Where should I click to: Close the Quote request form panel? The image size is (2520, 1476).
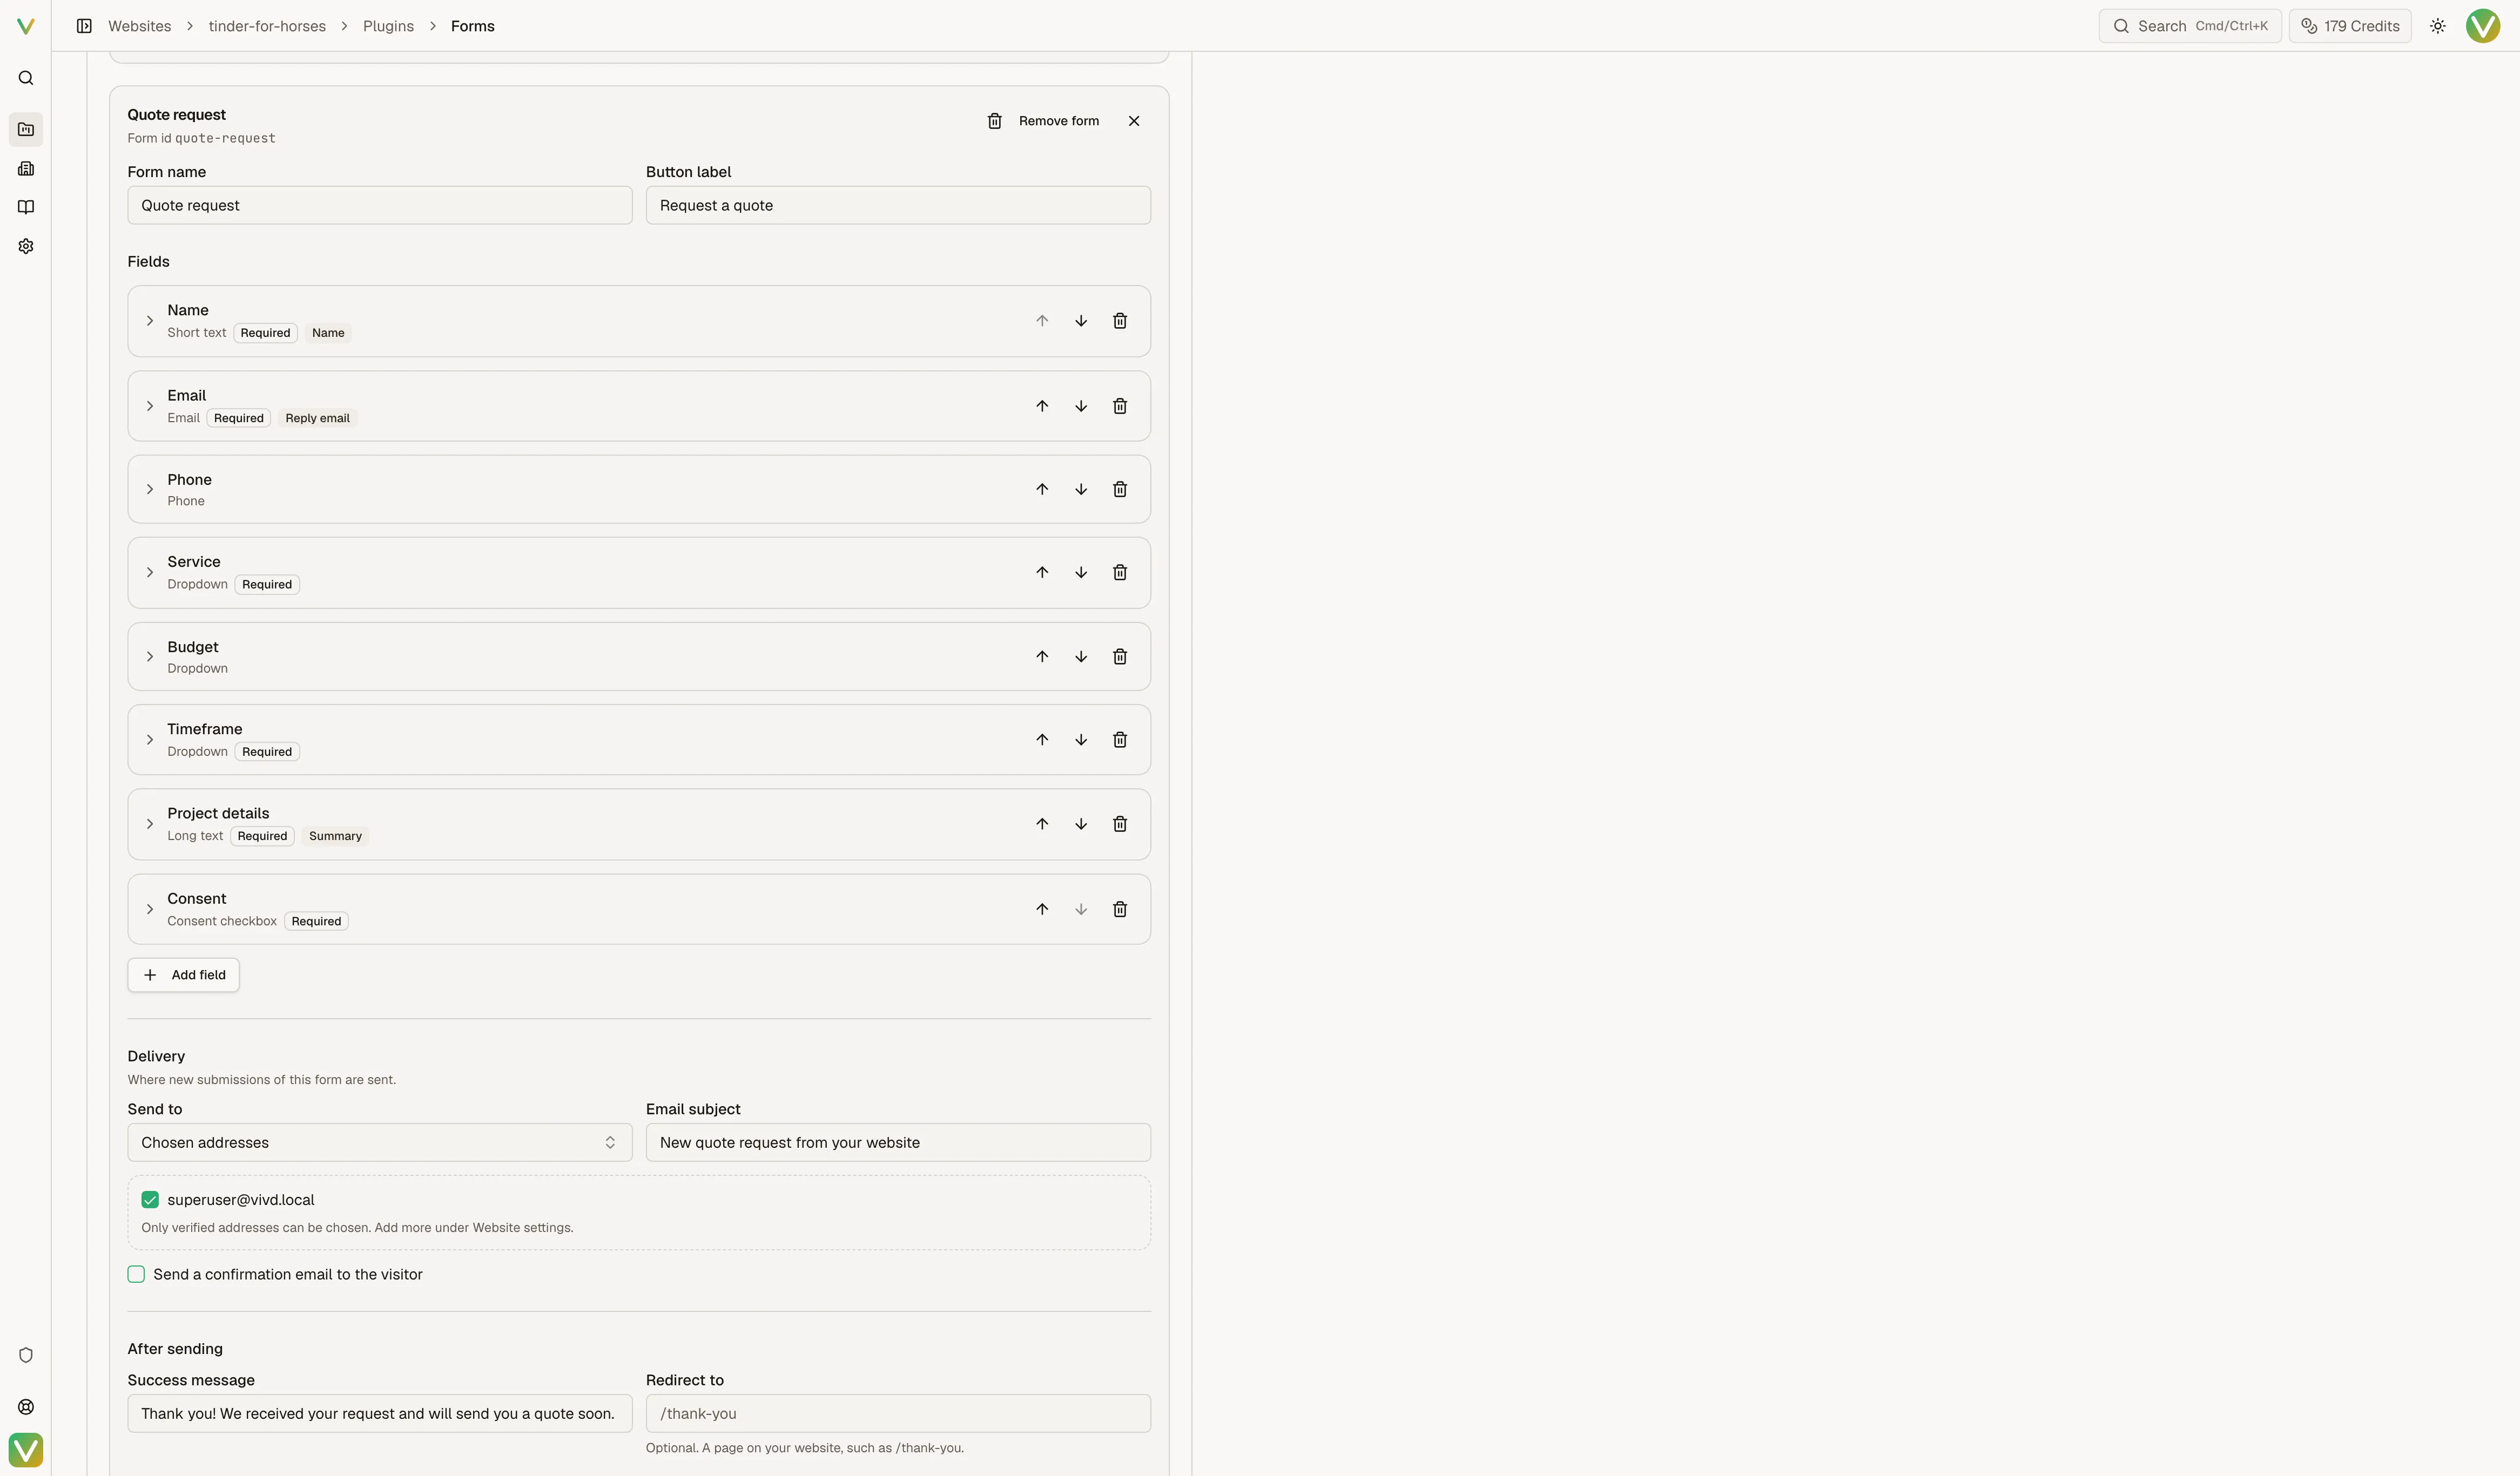point(1134,121)
